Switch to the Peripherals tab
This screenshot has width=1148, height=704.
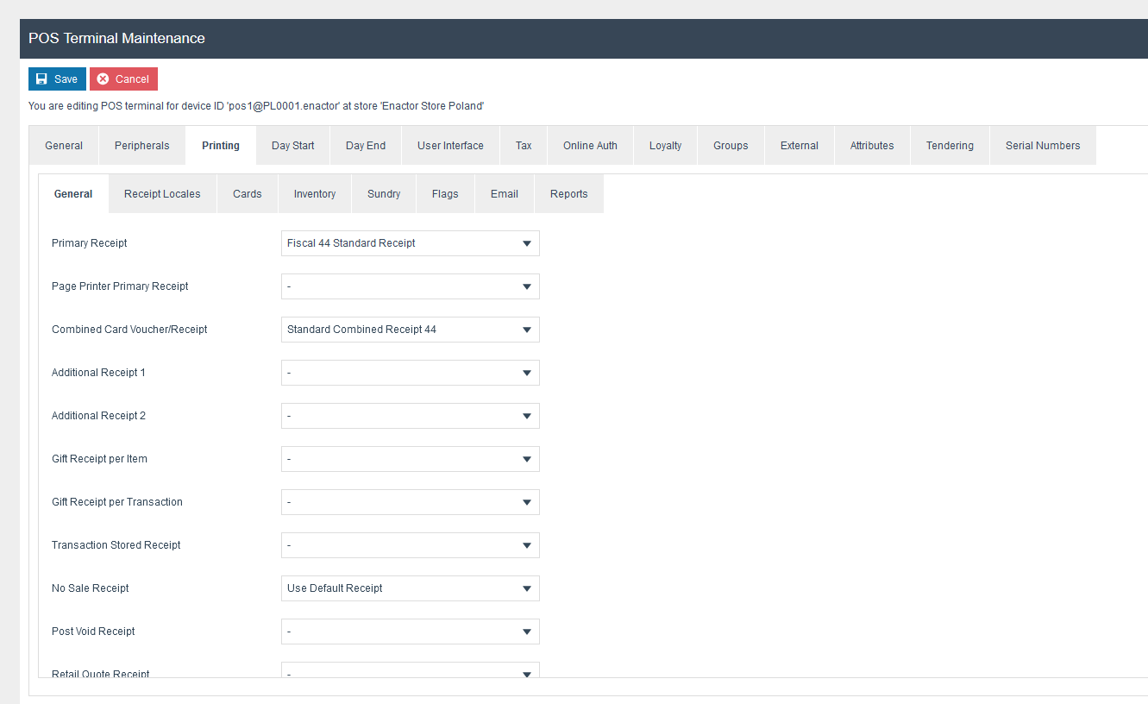click(141, 146)
